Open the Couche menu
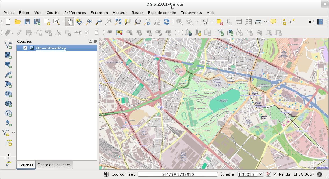The image size is (329, 179). (53, 13)
